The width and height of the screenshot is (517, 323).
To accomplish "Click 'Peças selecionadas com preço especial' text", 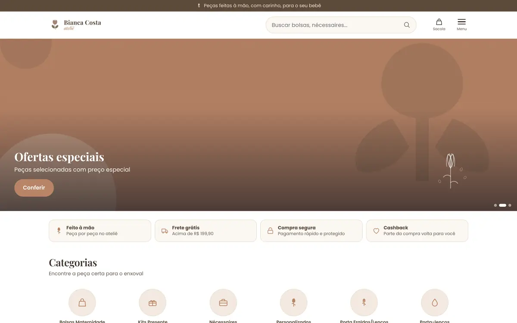I will pos(72,170).
